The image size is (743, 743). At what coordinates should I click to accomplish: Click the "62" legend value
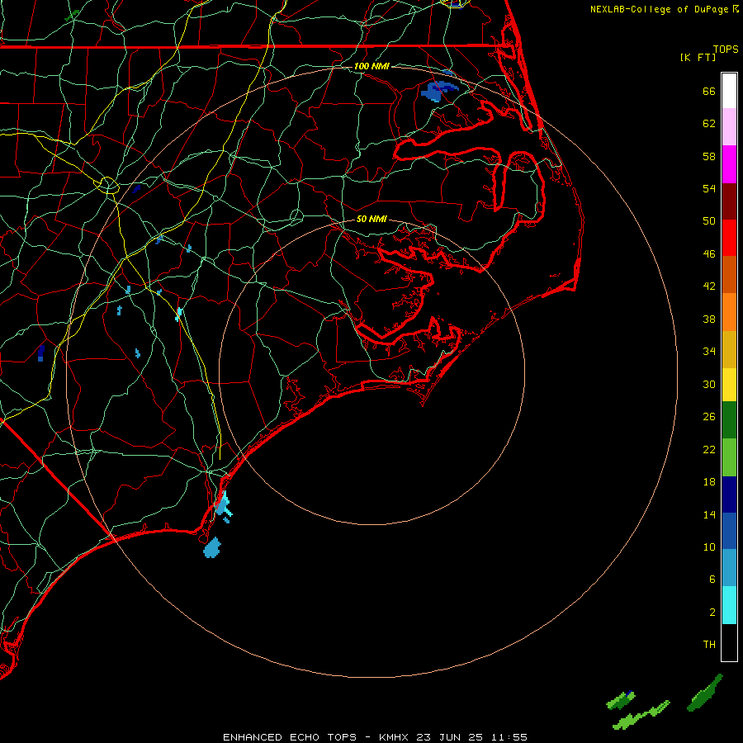click(x=709, y=124)
